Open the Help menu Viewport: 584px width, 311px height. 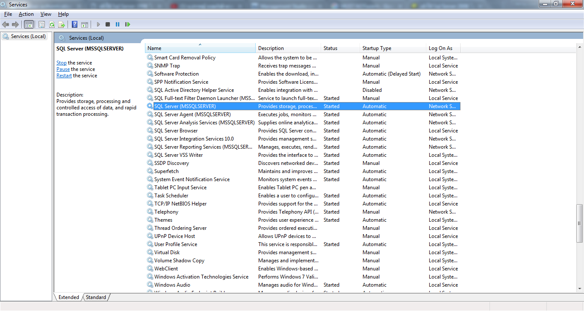(x=63, y=14)
